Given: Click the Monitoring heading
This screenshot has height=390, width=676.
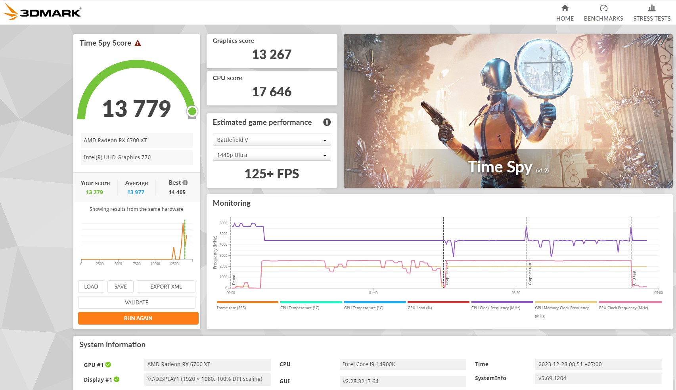Looking at the screenshot, I should pyautogui.click(x=232, y=203).
